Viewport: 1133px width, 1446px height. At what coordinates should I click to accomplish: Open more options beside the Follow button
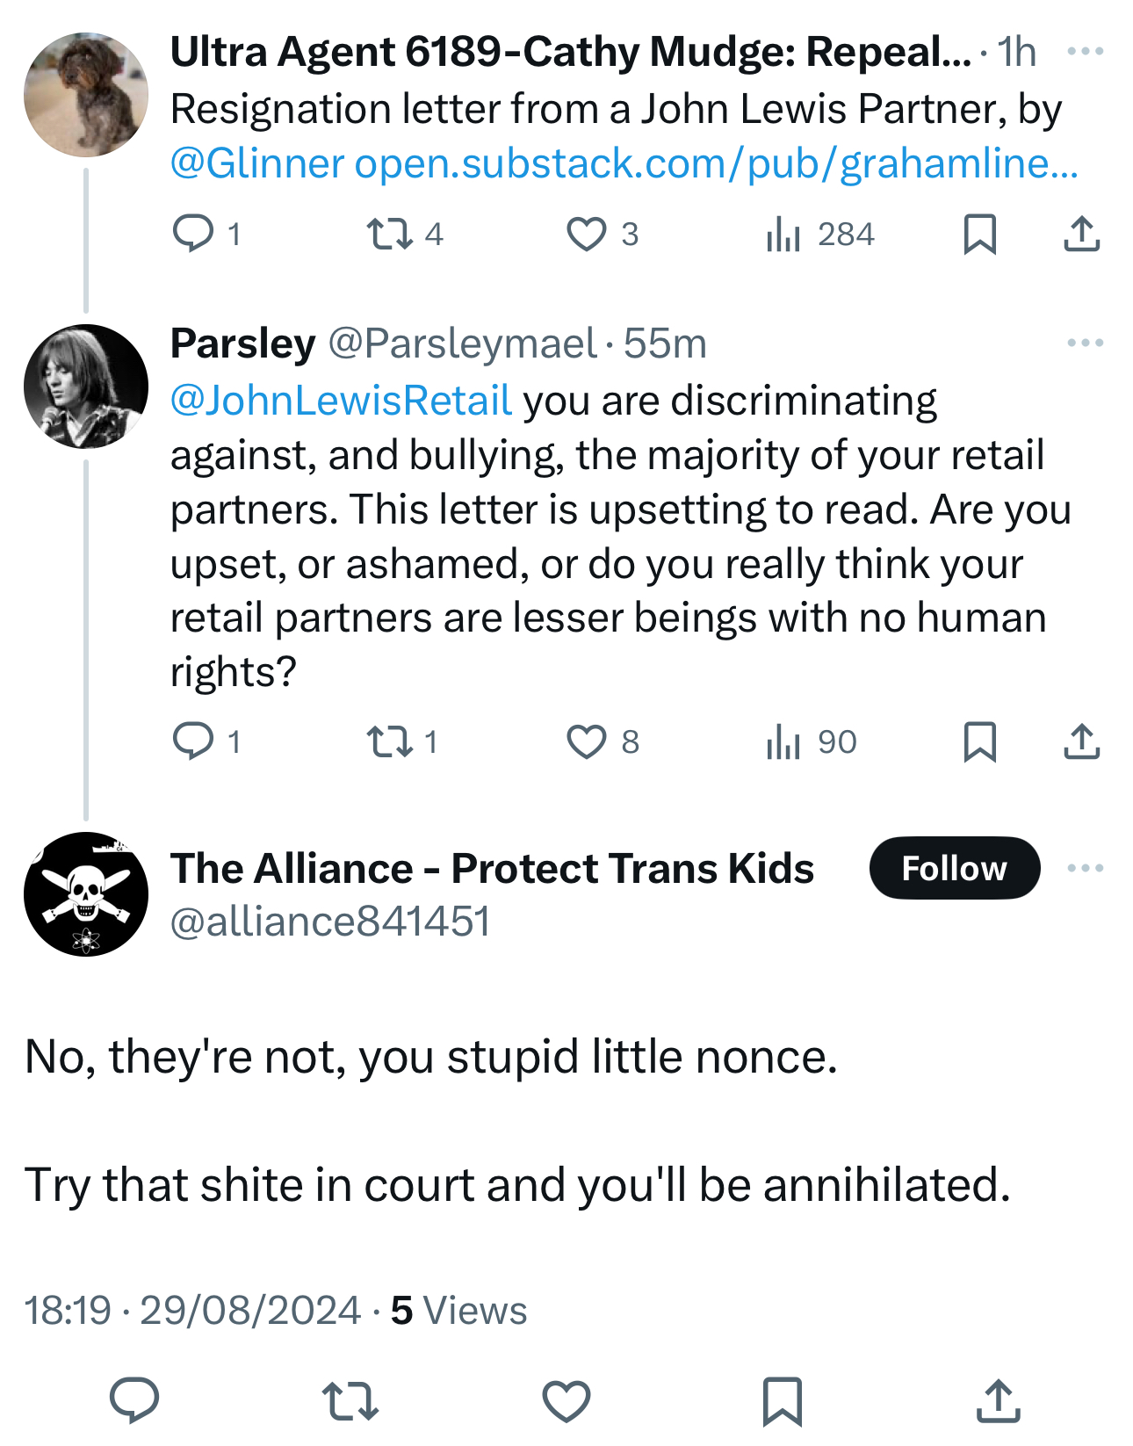(1085, 868)
